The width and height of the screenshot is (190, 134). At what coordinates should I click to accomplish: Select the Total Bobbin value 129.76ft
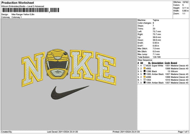click(156, 57)
